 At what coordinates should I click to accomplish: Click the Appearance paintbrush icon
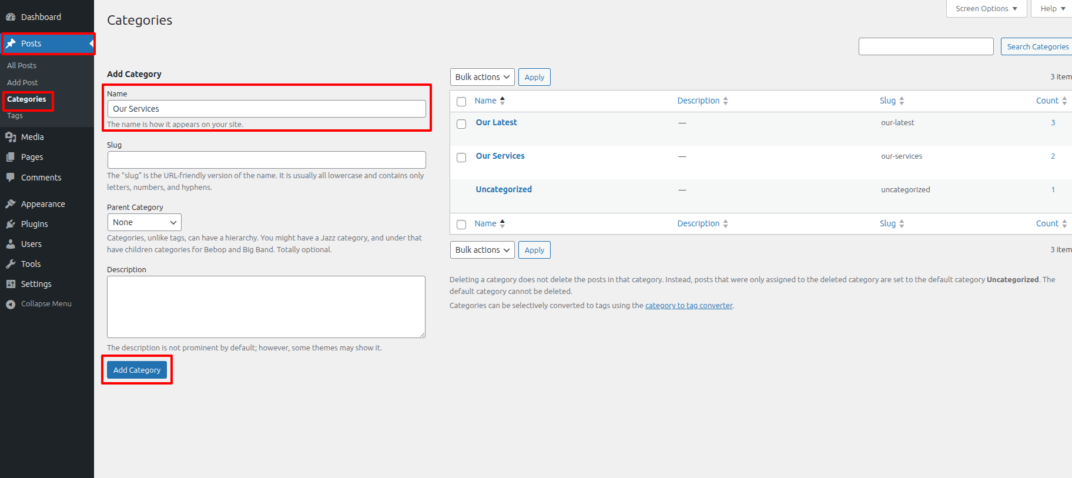(x=11, y=204)
